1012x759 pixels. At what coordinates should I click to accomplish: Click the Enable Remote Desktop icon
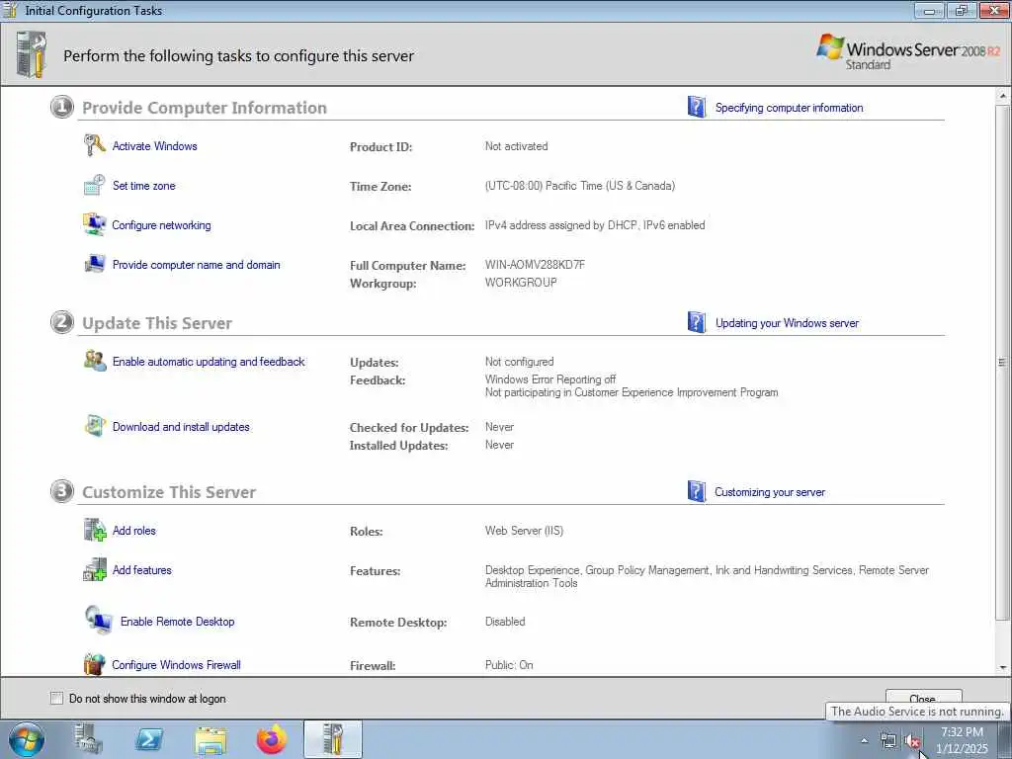pos(98,621)
